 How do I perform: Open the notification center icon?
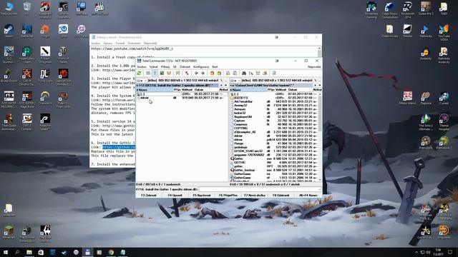450,252
